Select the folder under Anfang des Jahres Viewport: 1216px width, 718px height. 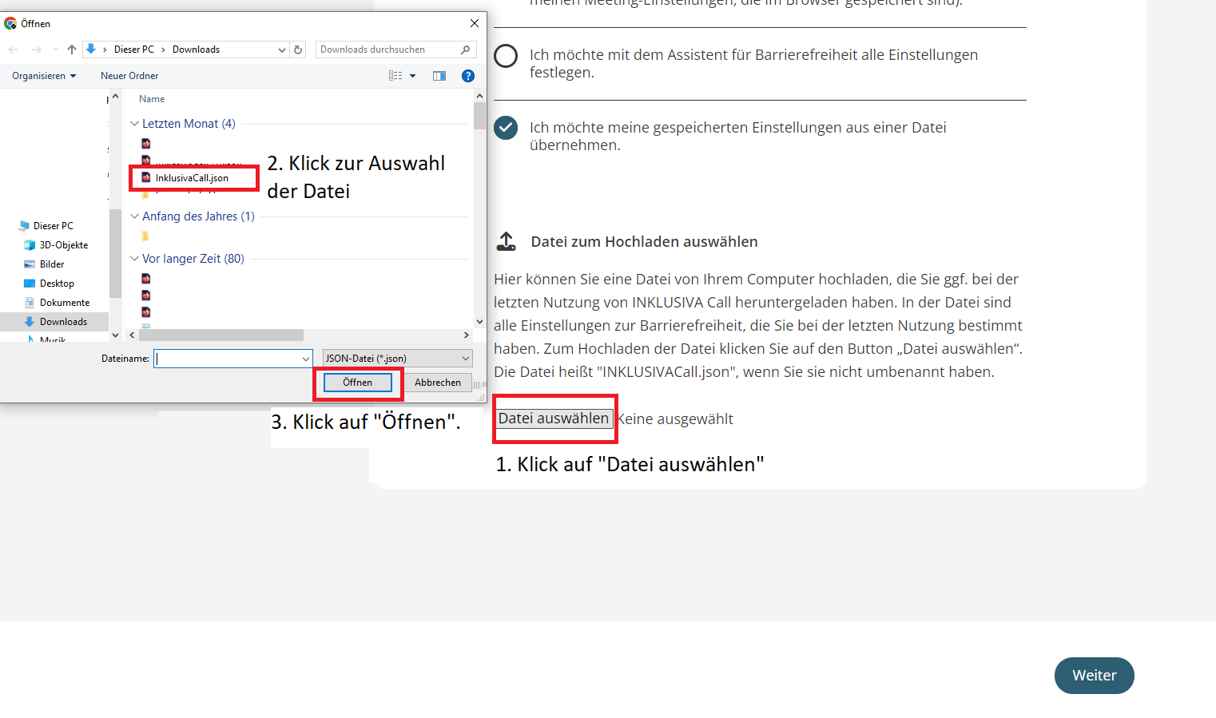pyautogui.click(x=145, y=236)
